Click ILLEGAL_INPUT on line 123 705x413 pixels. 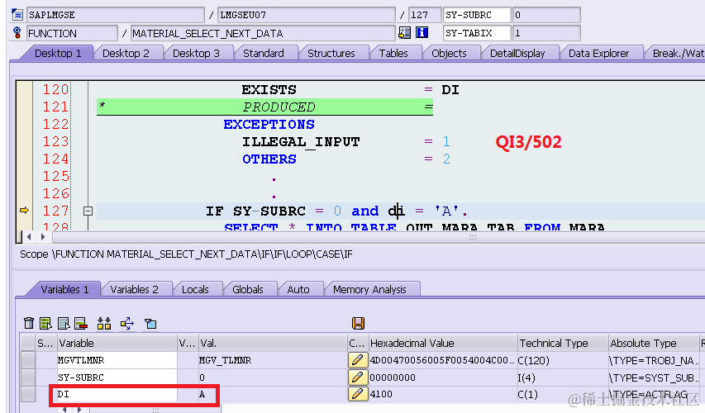pyautogui.click(x=301, y=141)
